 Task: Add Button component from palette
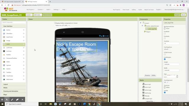[14, 30]
